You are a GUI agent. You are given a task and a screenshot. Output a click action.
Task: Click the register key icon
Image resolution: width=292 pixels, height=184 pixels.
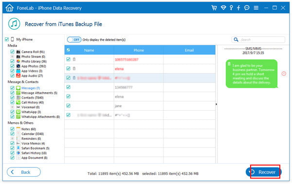pos(231,8)
